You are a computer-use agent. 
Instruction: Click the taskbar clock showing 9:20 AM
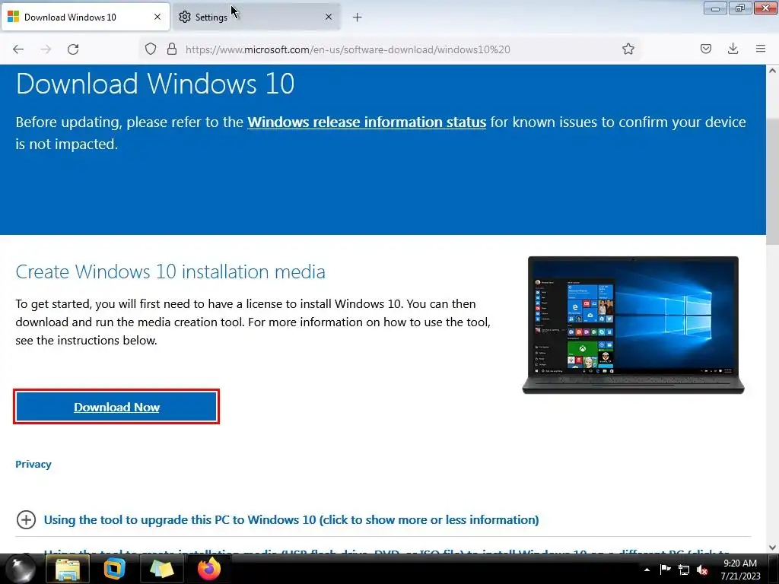coord(740,570)
